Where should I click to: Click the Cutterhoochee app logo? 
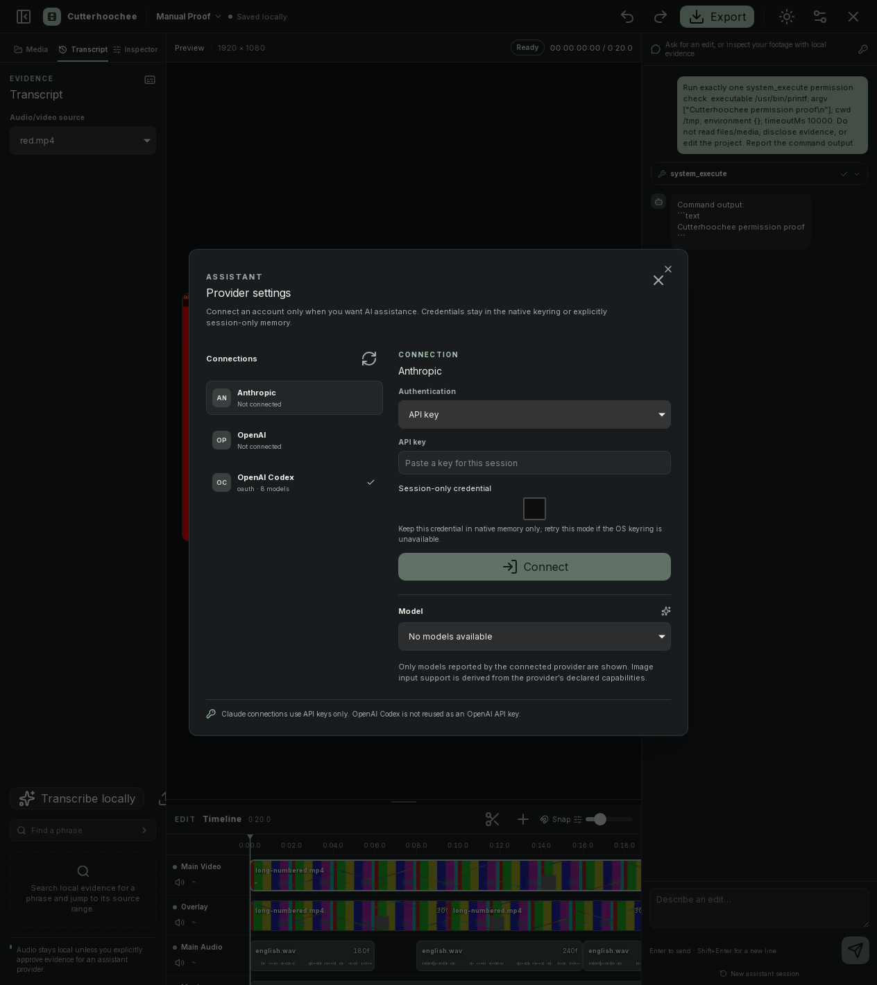pyautogui.click(x=52, y=17)
